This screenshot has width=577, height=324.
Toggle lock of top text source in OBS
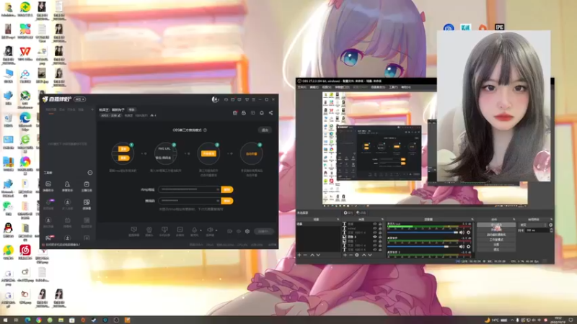pos(380,224)
